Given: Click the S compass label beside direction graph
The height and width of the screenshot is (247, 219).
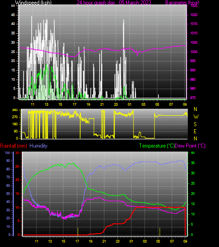Looking at the screenshot, I should click(195, 124).
